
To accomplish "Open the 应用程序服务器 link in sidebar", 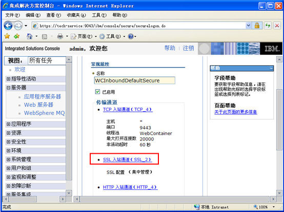I will pyautogui.click(x=43, y=97).
